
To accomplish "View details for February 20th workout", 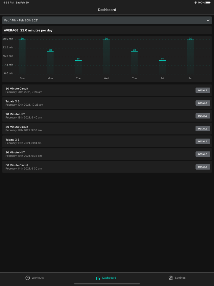I will [203, 90].
